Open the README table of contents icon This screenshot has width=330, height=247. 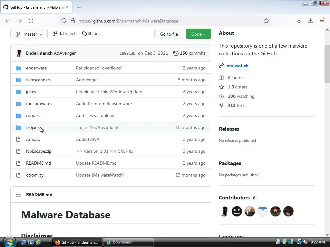pyautogui.click(x=18, y=195)
